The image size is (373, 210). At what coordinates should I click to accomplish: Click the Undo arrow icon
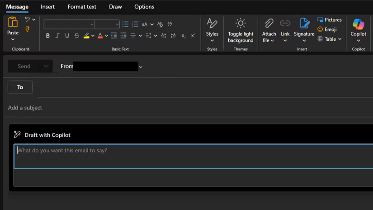pos(28,19)
